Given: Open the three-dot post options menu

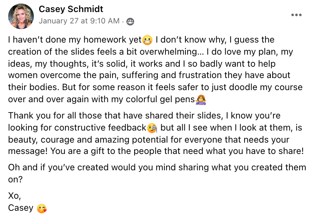Looking at the screenshot, I should [296, 15].
